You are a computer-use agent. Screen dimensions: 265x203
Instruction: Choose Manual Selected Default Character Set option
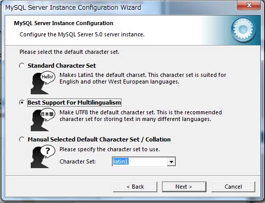[x=22, y=139]
